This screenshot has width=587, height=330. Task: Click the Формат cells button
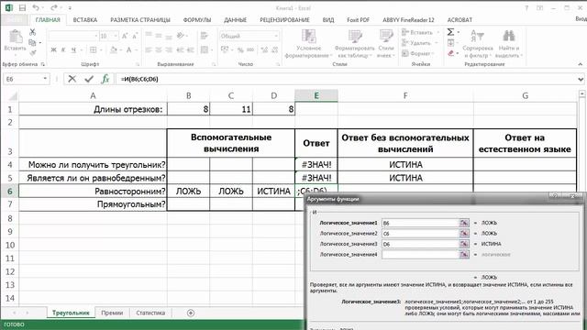tap(418, 53)
